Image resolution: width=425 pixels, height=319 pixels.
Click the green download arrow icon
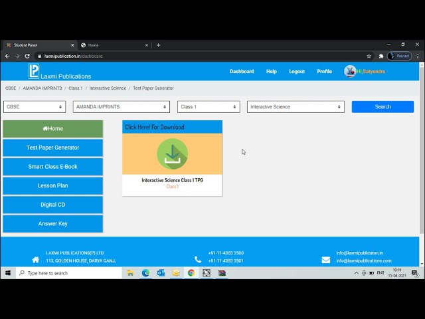coord(172,154)
